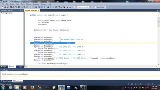Click the Sort lines toolbar icon
The height and width of the screenshot is (90, 160).
tap(53, 7)
